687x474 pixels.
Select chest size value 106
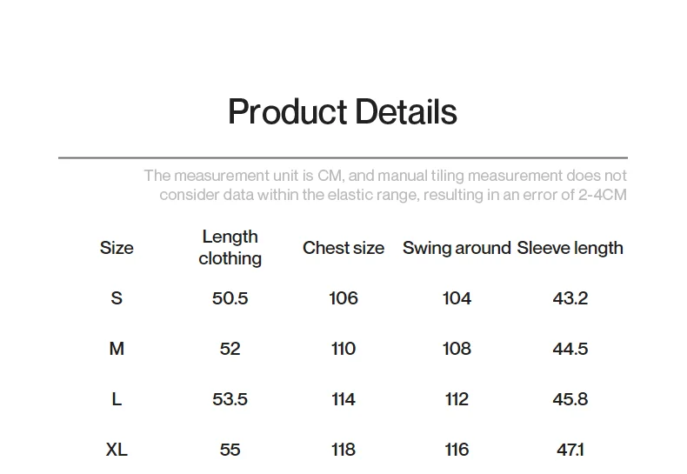point(343,298)
